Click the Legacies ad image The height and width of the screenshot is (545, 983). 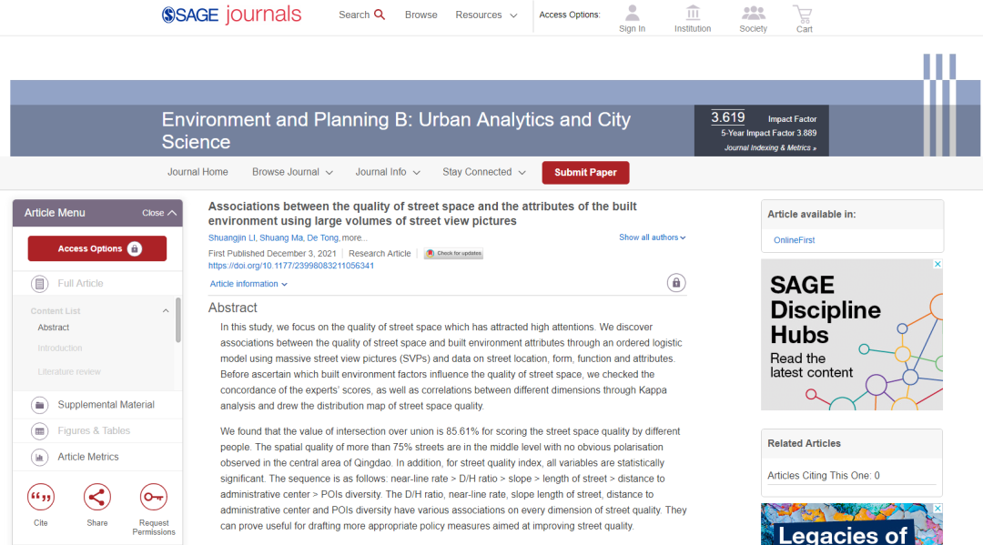click(x=852, y=524)
